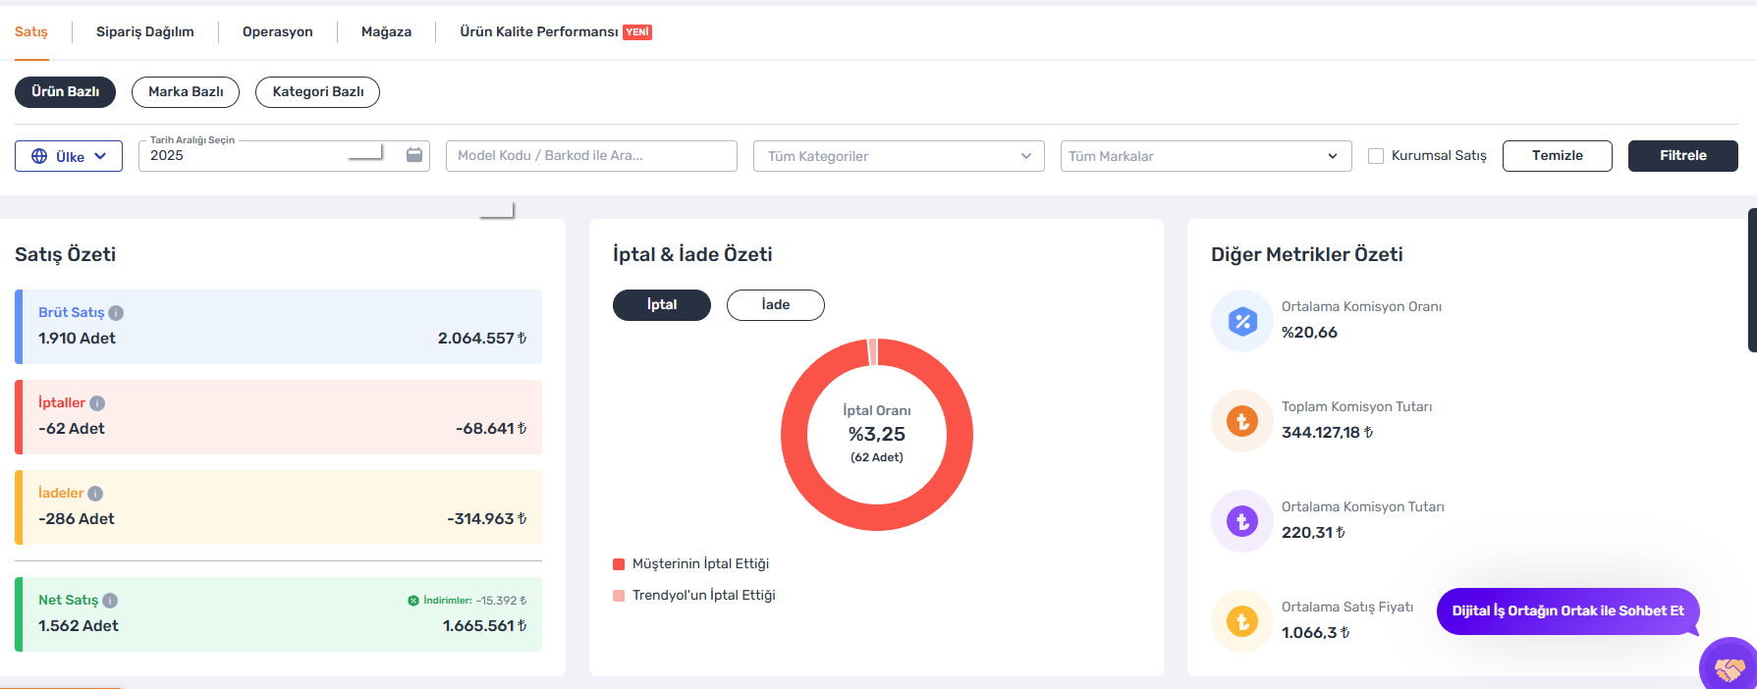1757x689 pixels.
Task: Click the green İndirimler discount badge icon
Action: (x=413, y=601)
